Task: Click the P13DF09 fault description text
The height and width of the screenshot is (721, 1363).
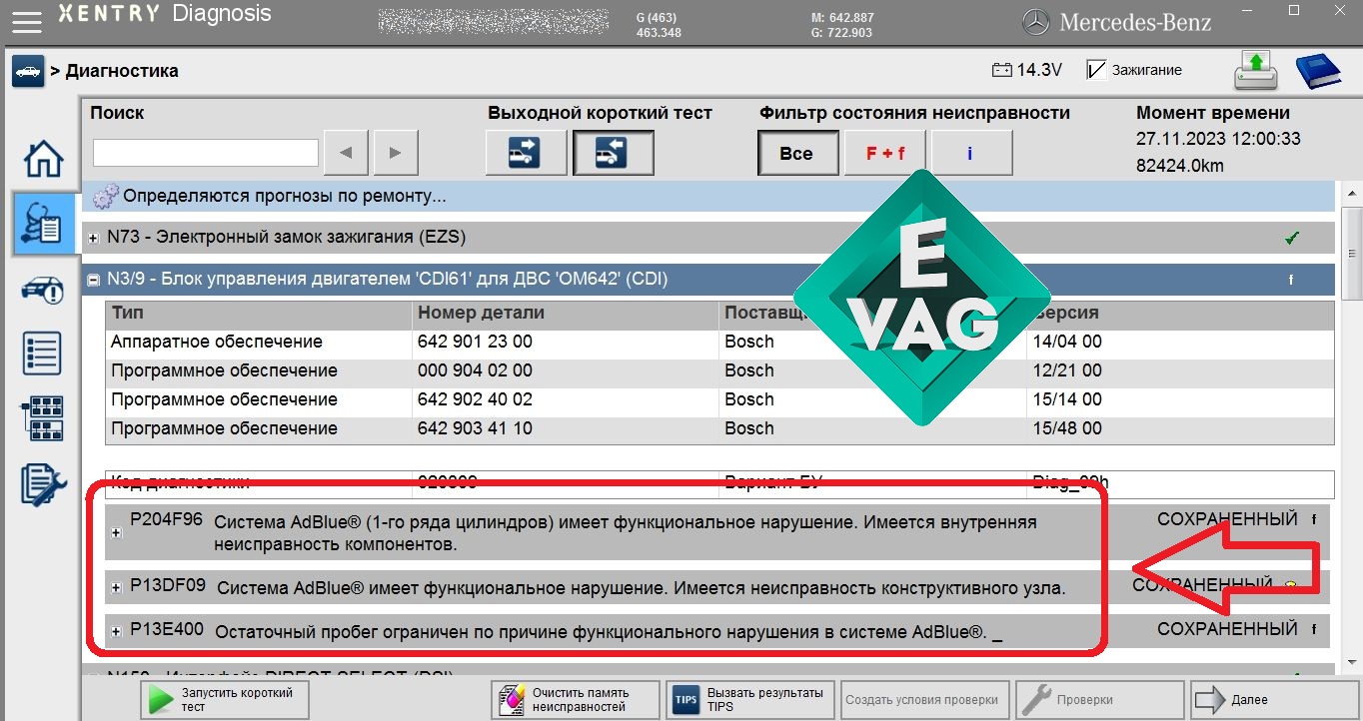Action: click(641, 588)
